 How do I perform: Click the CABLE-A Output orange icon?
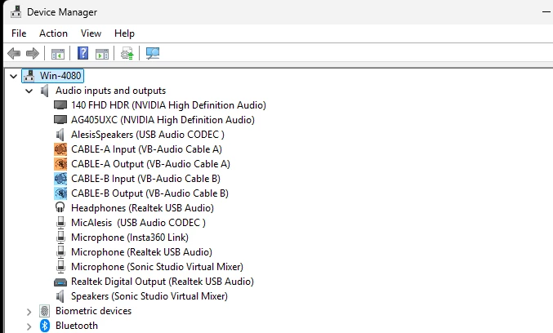pos(60,164)
